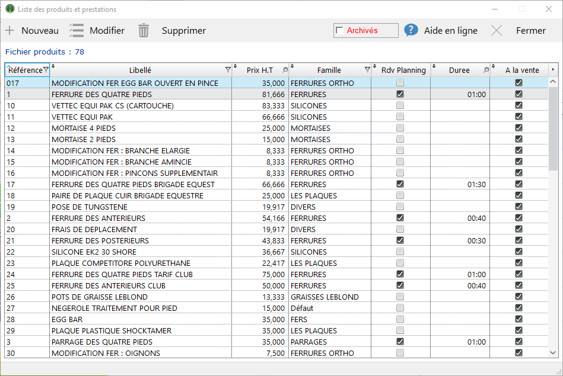
Task: Open the filter funnel on Famille column
Action: (x=367, y=70)
